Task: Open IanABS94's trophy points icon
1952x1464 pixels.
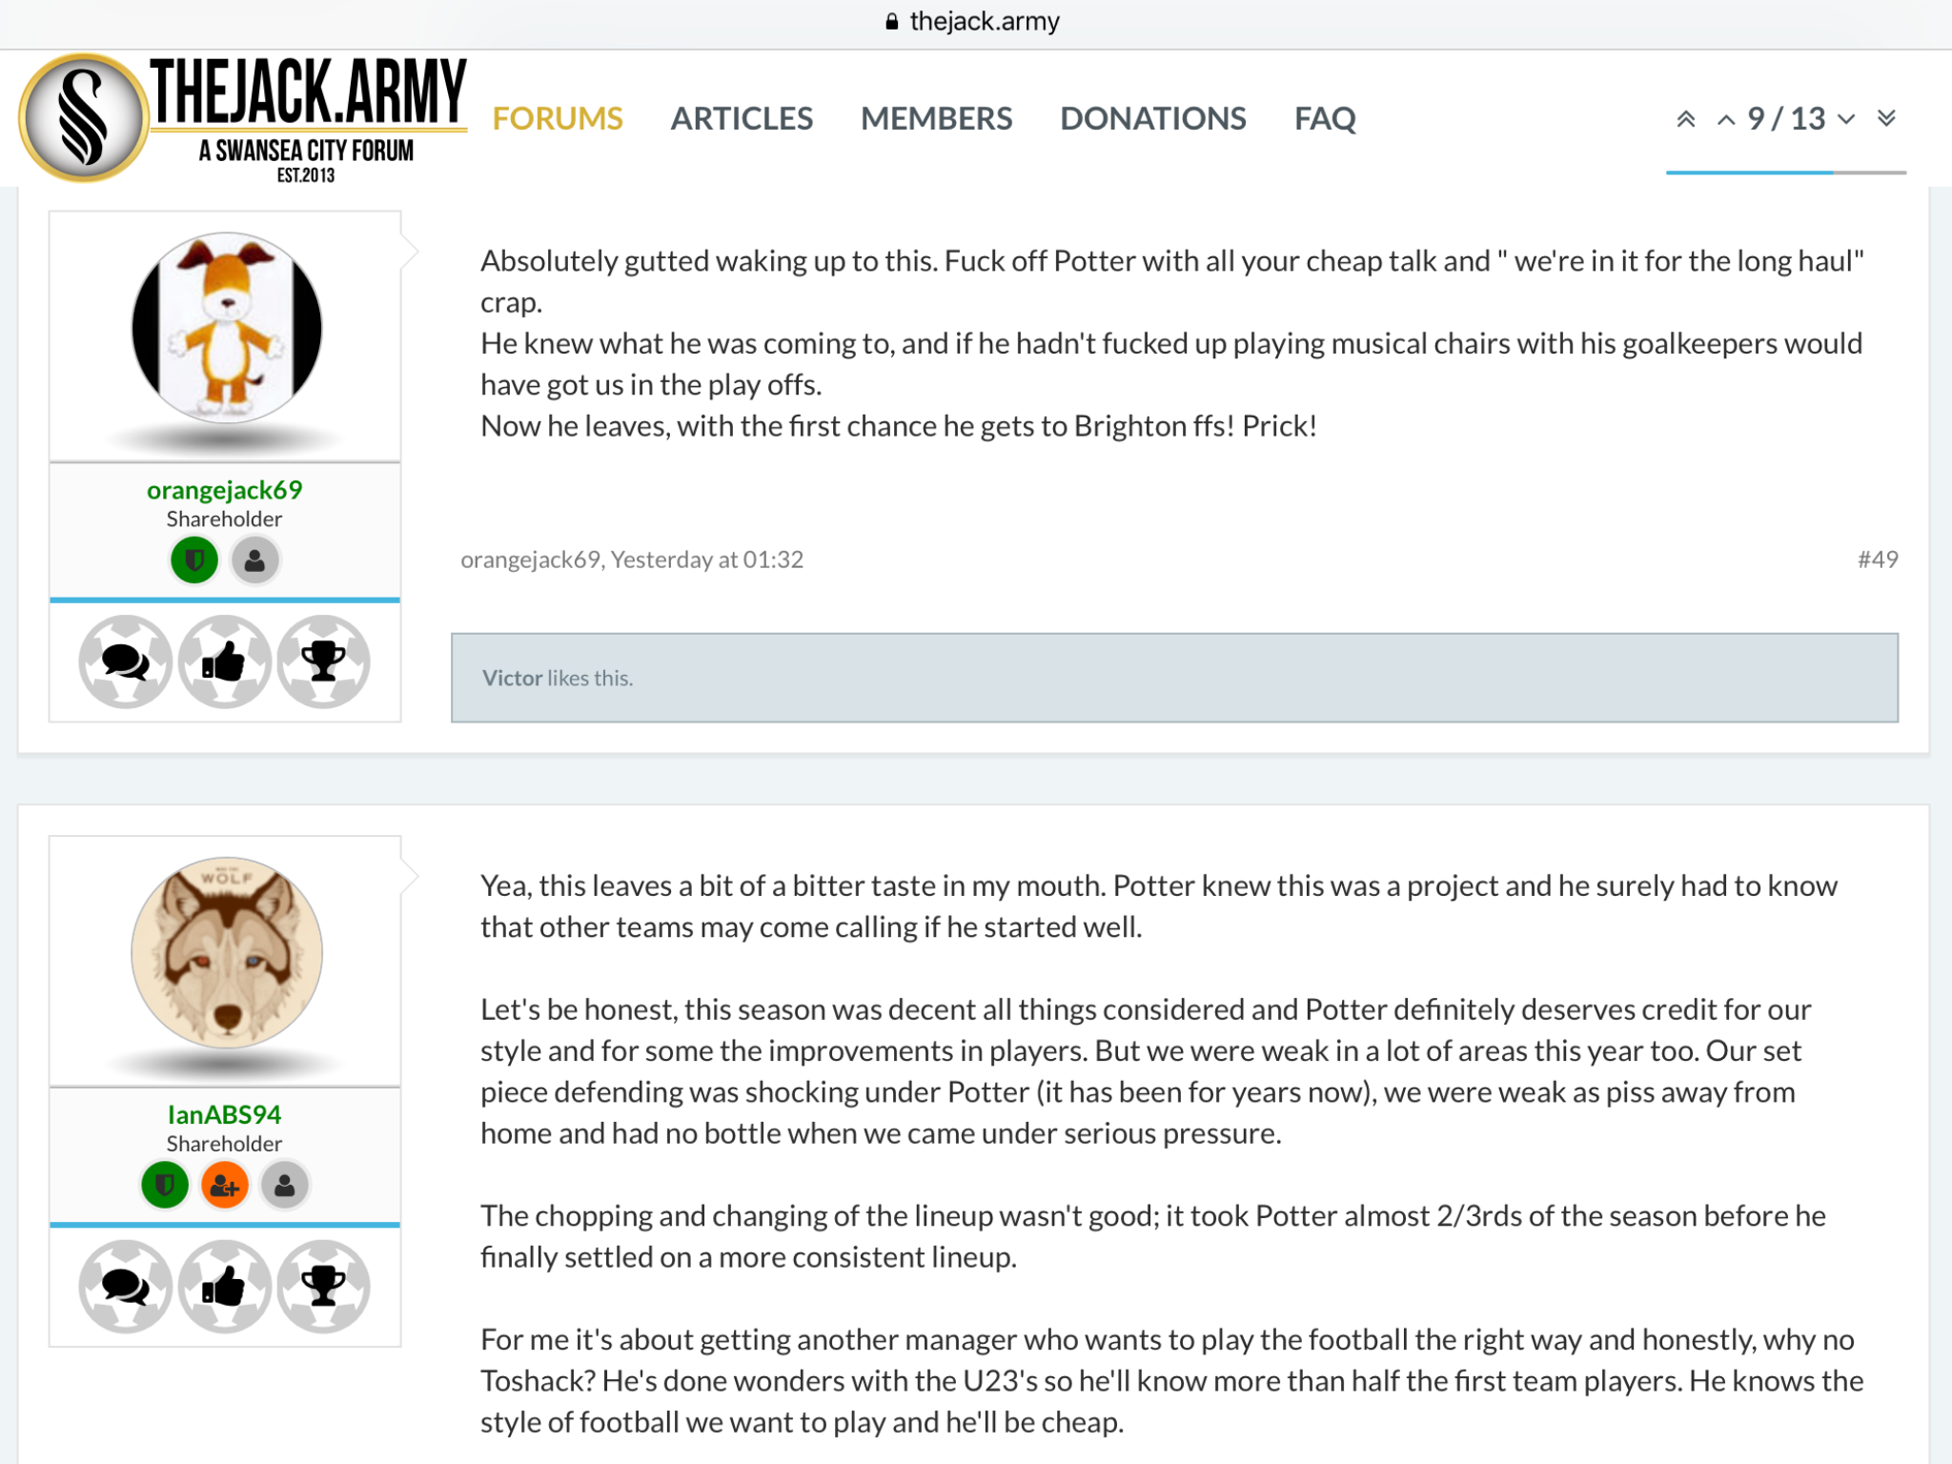Action: (324, 1287)
